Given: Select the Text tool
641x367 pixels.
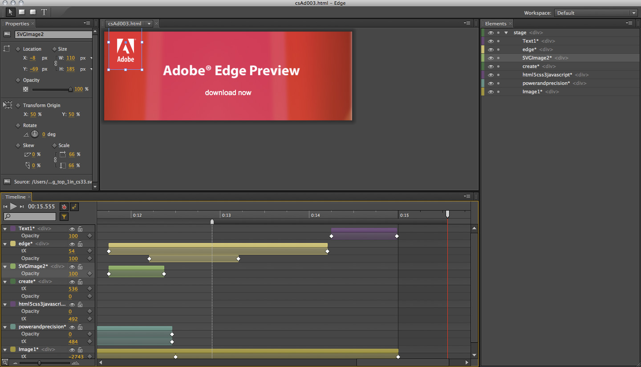Looking at the screenshot, I should [44, 12].
